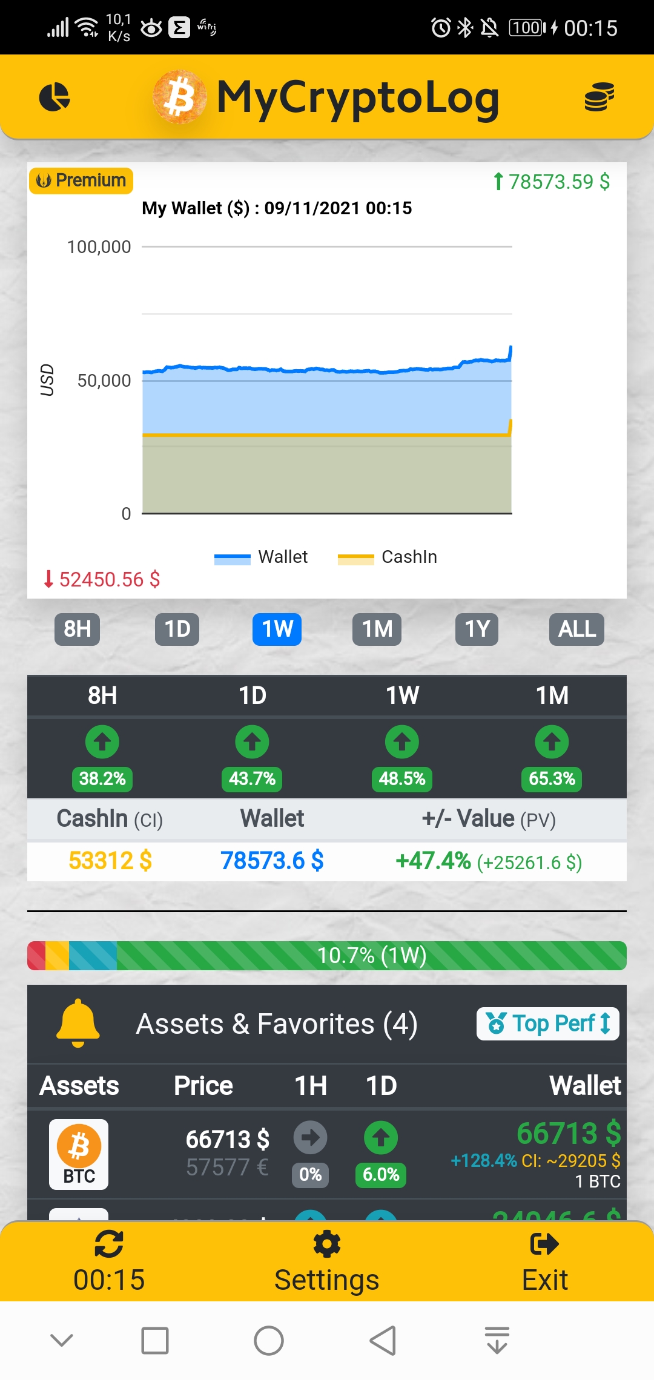This screenshot has height=1380, width=654.
Task: Tap the coins stack icon
Action: [x=599, y=97]
